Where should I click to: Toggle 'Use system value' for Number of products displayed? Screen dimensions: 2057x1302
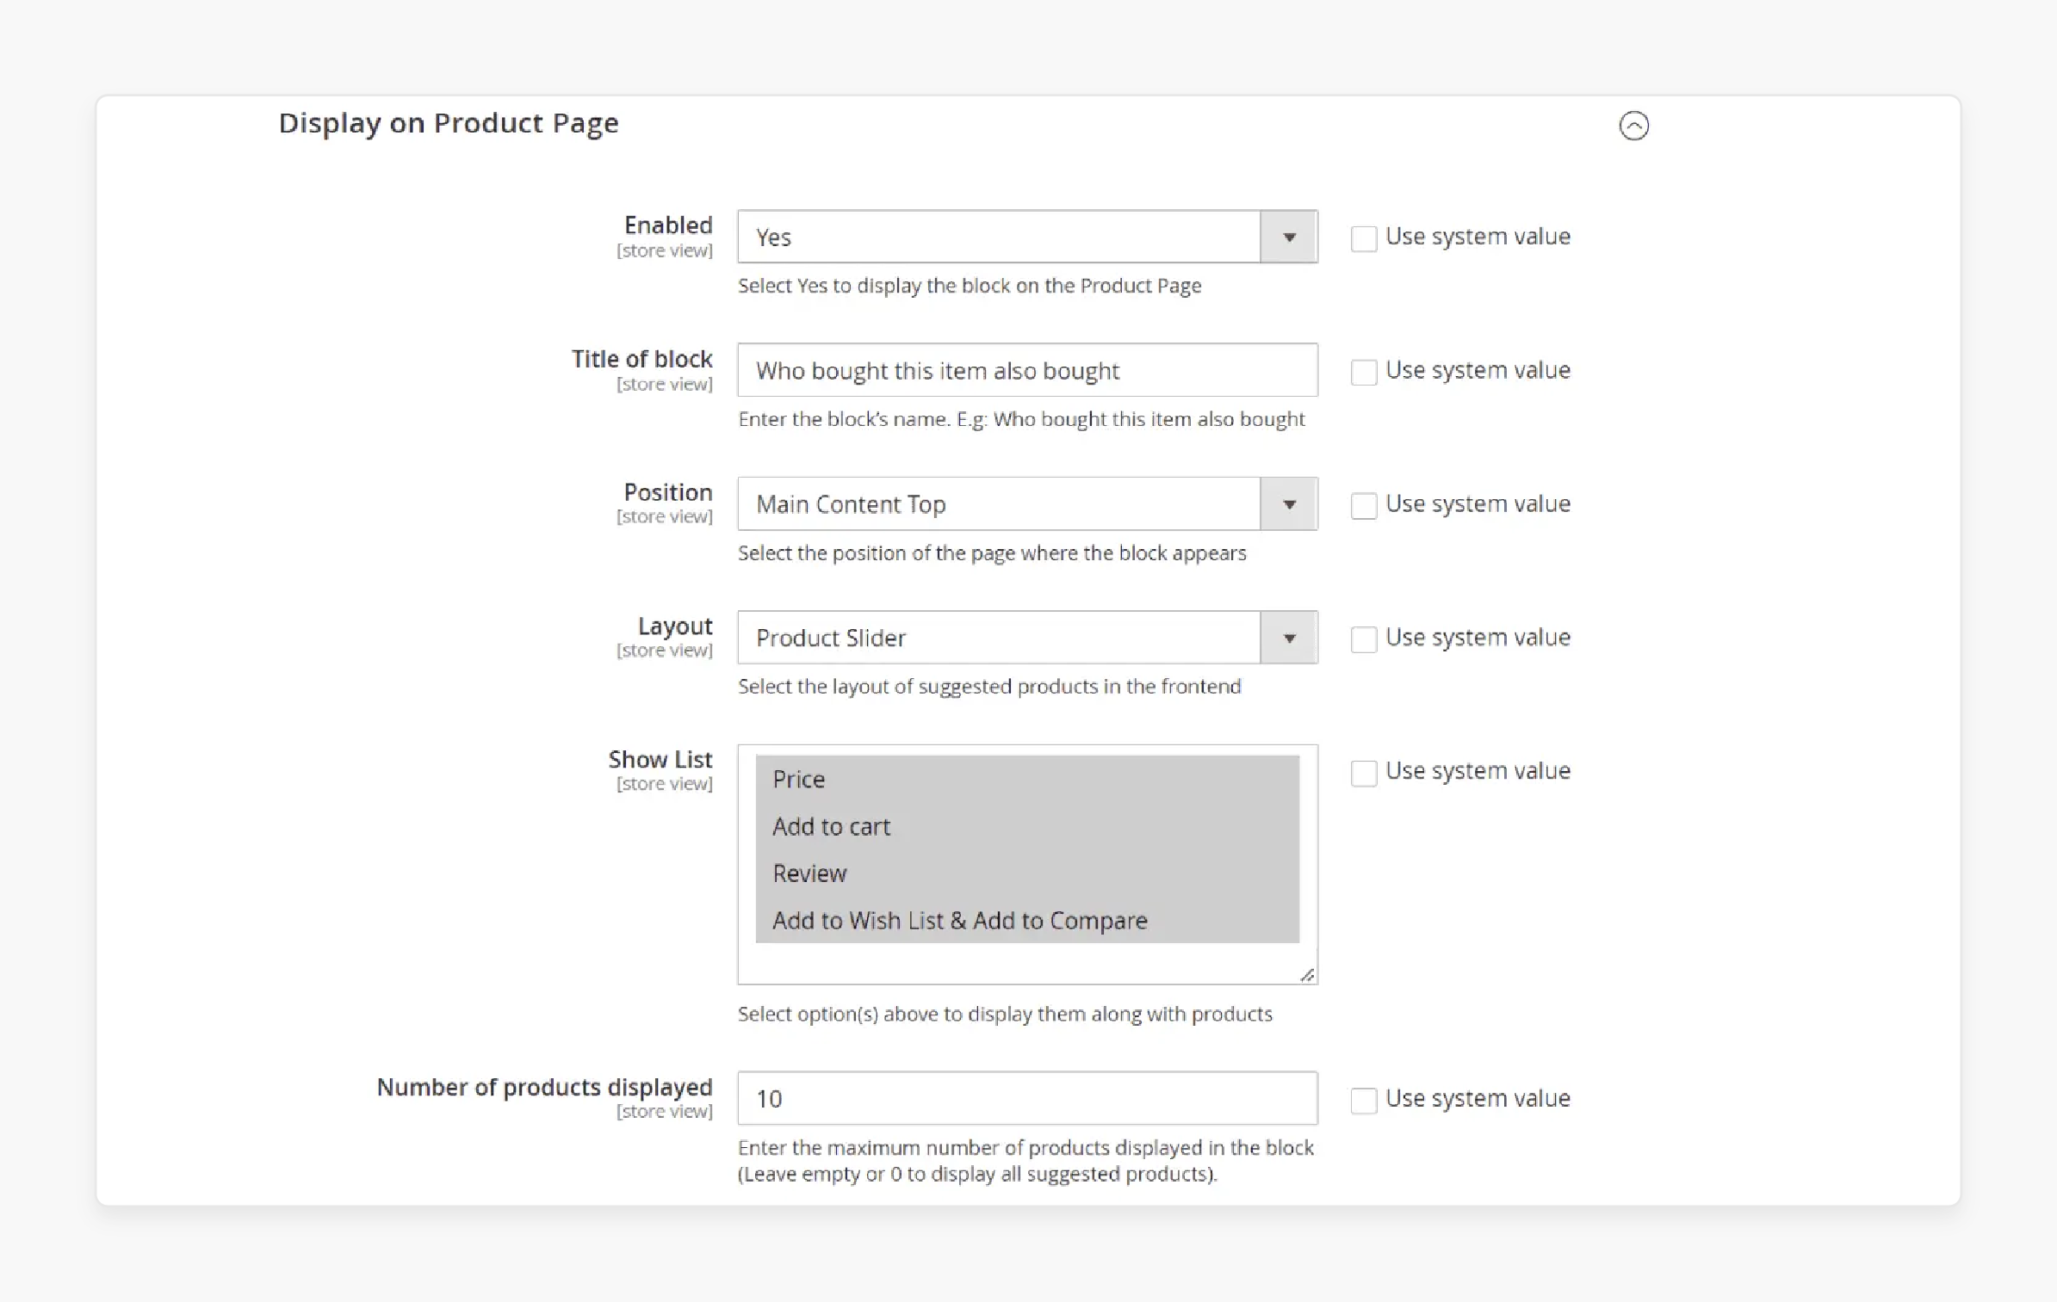tap(1360, 1098)
